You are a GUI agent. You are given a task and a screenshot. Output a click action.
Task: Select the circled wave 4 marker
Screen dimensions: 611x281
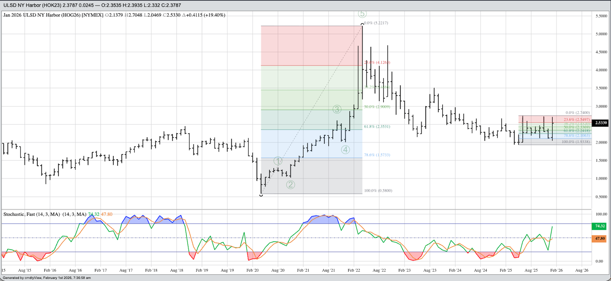point(345,150)
